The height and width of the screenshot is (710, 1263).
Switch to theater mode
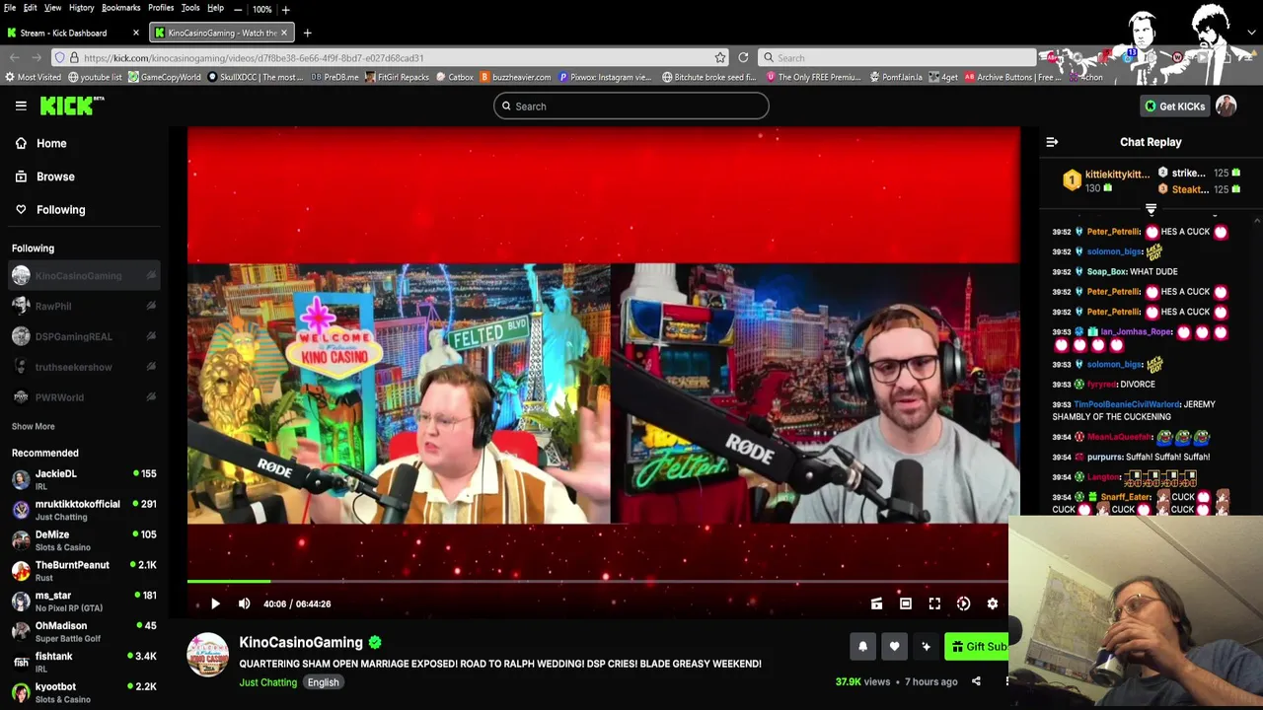click(905, 603)
